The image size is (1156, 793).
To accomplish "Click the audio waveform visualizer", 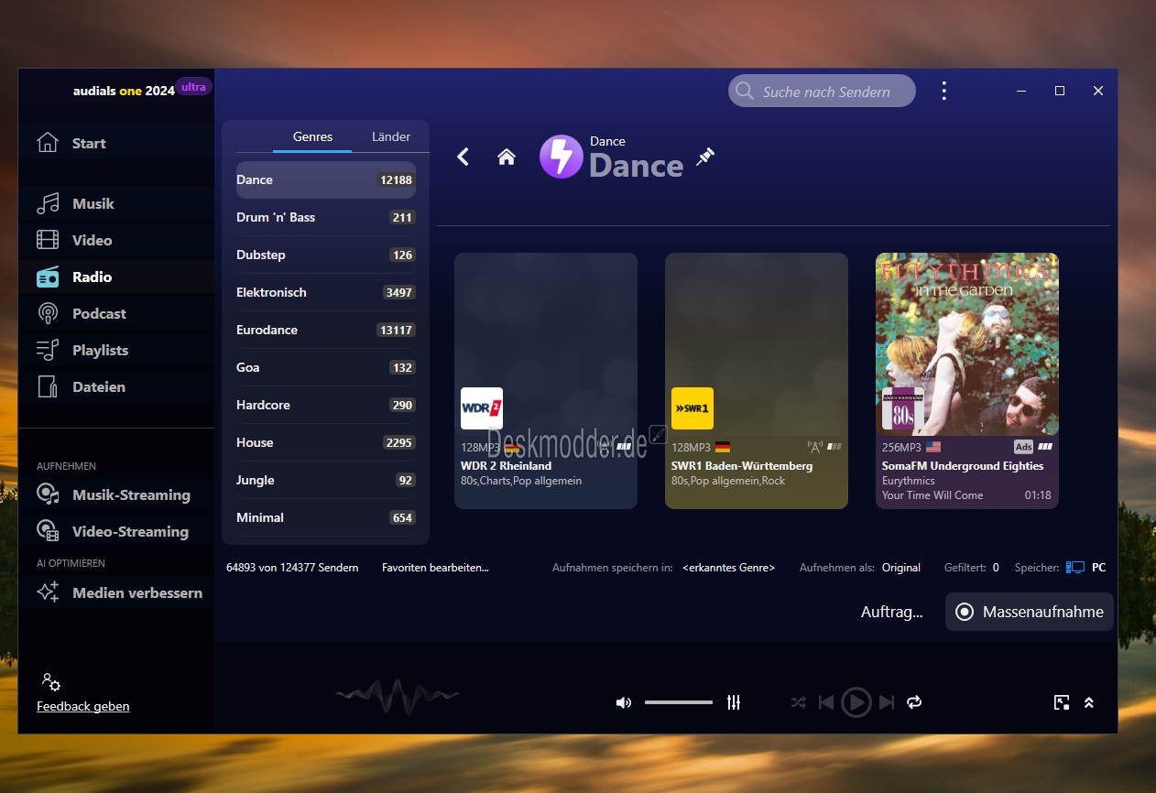I will coord(397,696).
